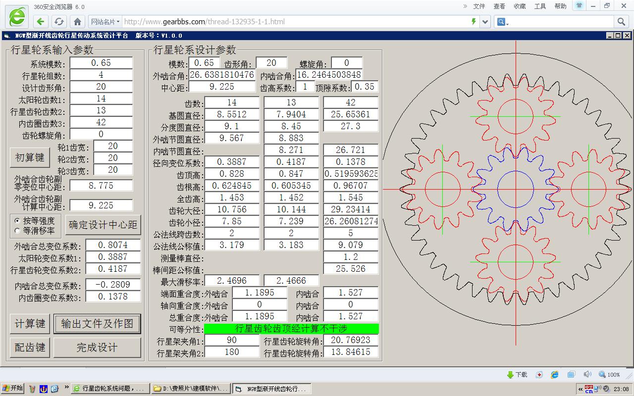Click the 配齿键 button

30,347
